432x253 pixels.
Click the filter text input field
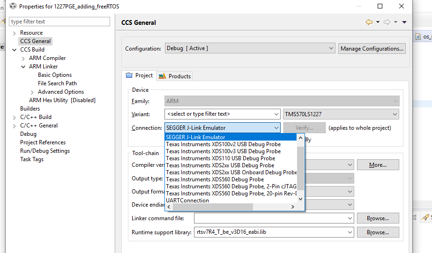coord(60,22)
